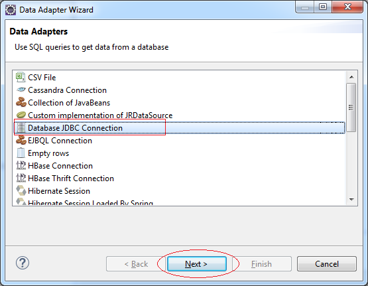Click the Cancel button
The height and width of the screenshot is (286, 368).
(327, 264)
